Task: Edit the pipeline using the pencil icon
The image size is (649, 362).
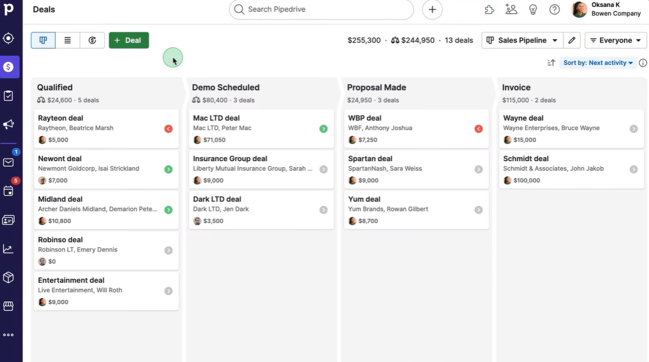Action: coord(571,40)
